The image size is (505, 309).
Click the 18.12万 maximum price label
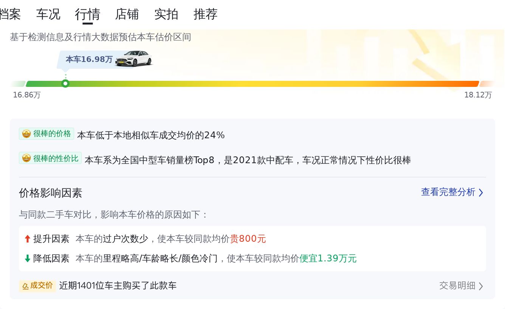click(478, 95)
